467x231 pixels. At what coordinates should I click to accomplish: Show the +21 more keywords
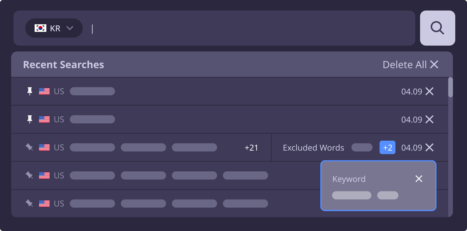click(251, 148)
